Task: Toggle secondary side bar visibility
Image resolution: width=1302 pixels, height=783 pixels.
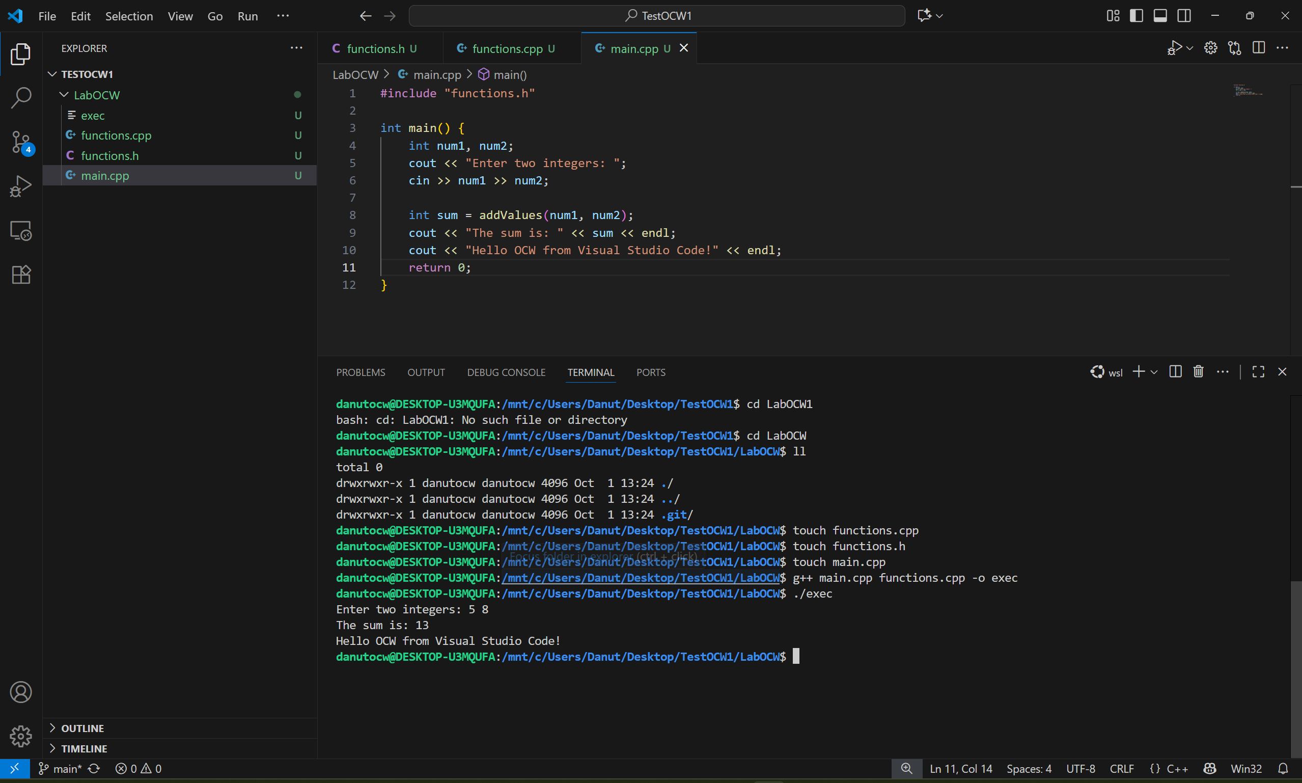Action: [1184, 16]
